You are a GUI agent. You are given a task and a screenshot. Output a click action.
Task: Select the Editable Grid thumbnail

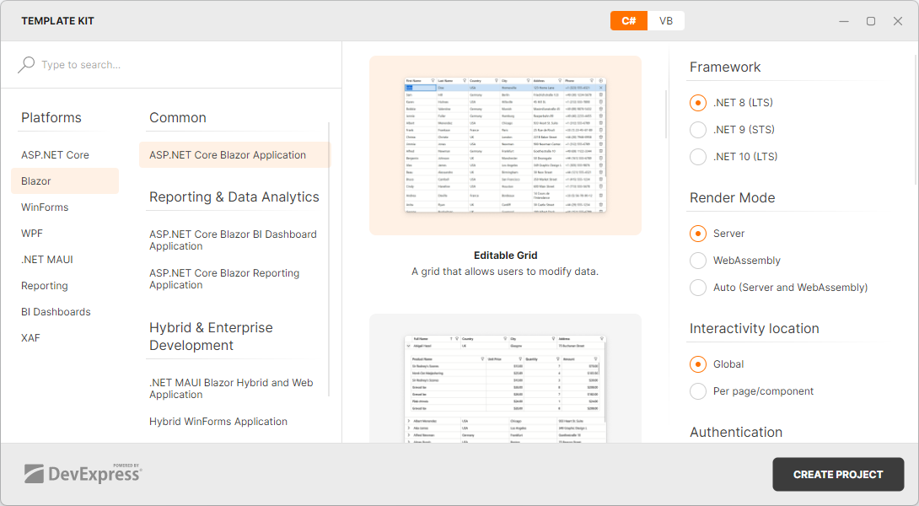pos(505,145)
